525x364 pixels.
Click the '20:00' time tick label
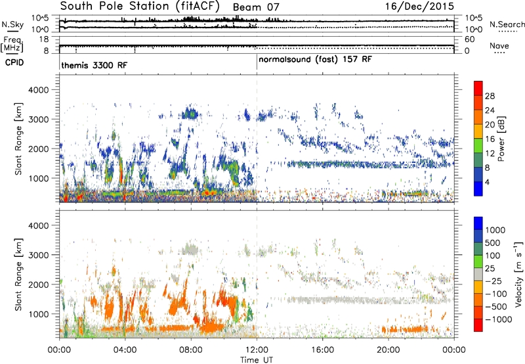pos(388,350)
